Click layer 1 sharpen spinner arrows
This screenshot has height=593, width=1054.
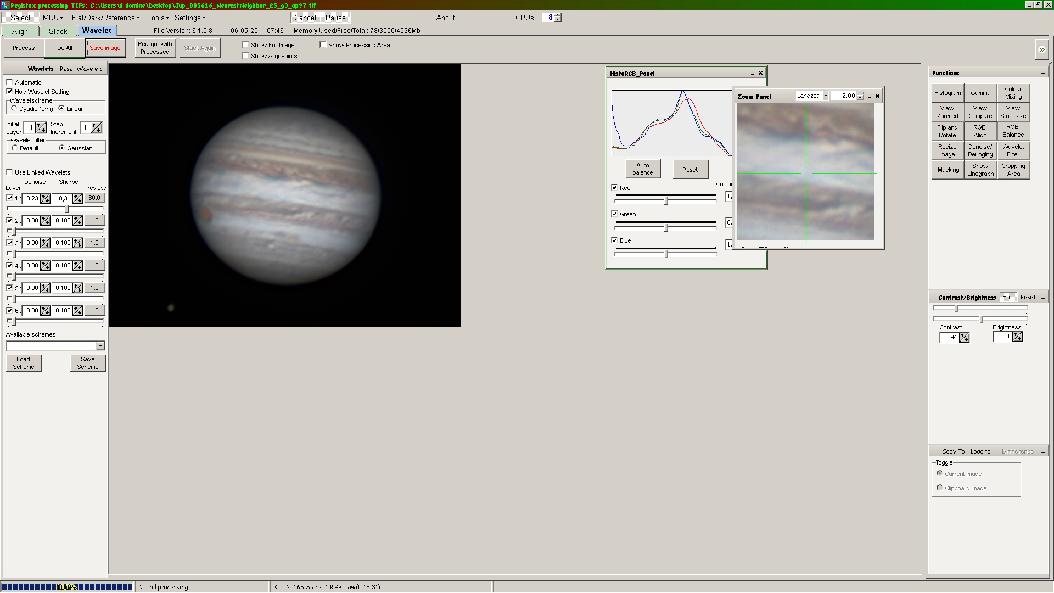point(78,198)
